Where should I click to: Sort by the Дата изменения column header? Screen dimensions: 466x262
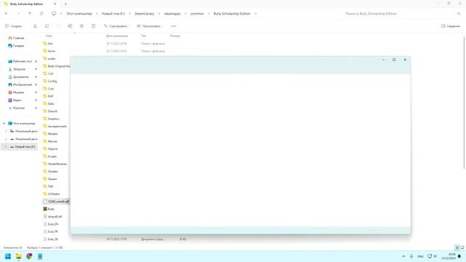pyautogui.click(x=116, y=36)
